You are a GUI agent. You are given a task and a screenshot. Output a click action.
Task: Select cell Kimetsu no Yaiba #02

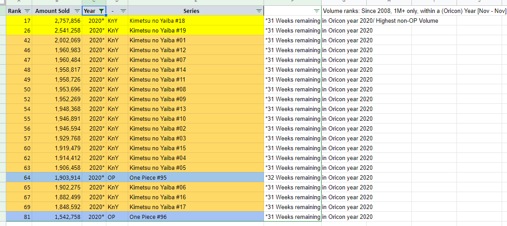196,128
